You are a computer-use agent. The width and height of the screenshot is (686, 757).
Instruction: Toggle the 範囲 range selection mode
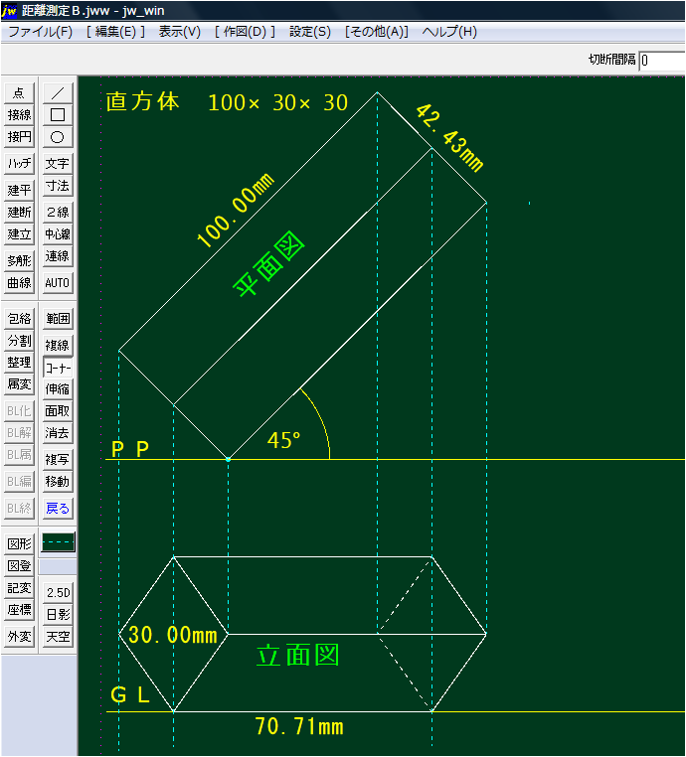(x=58, y=319)
